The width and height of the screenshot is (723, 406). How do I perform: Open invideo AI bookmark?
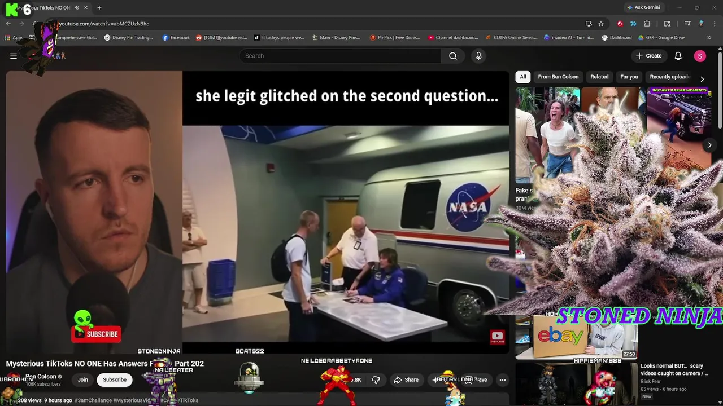point(569,38)
